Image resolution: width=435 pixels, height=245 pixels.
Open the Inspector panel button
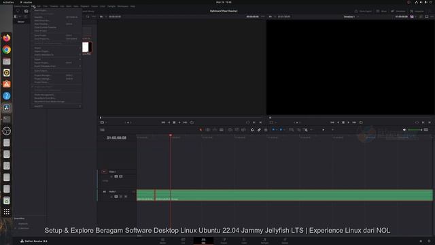(417, 11)
